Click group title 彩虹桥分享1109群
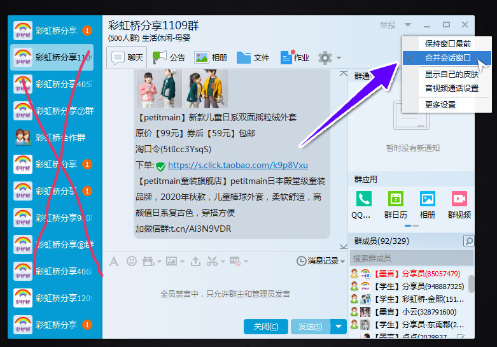The image size is (497, 347). [153, 25]
